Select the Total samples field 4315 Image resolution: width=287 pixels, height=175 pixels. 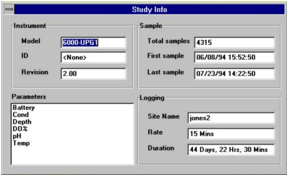coord(234,43)
